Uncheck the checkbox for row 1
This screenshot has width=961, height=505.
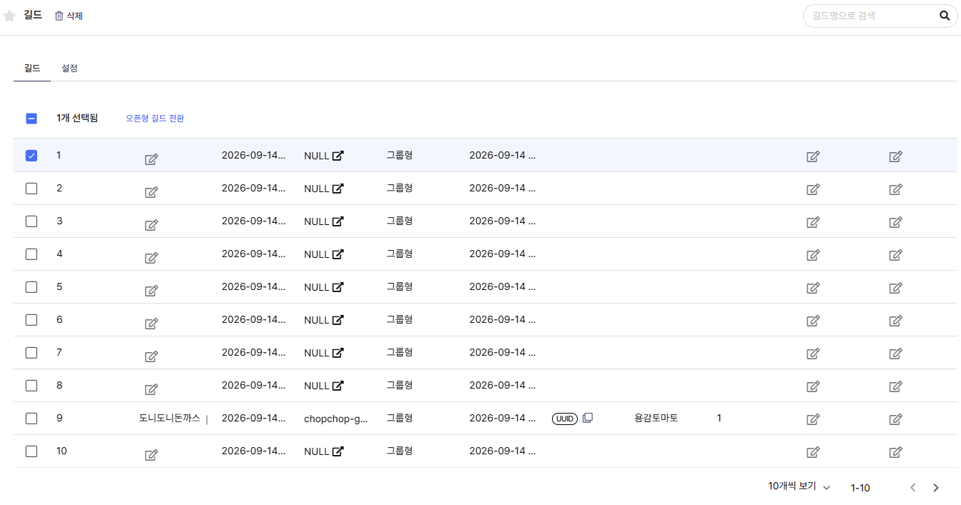point(31,155)
